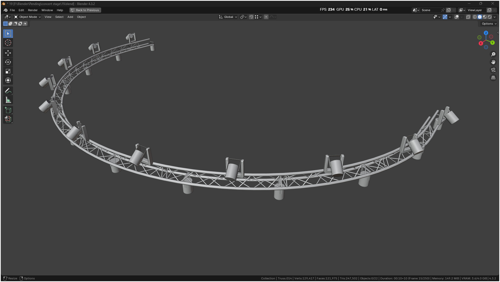Activate the Annotate pencil tool
This screenshot has width=500, height=282.
(x=8, y=91)
